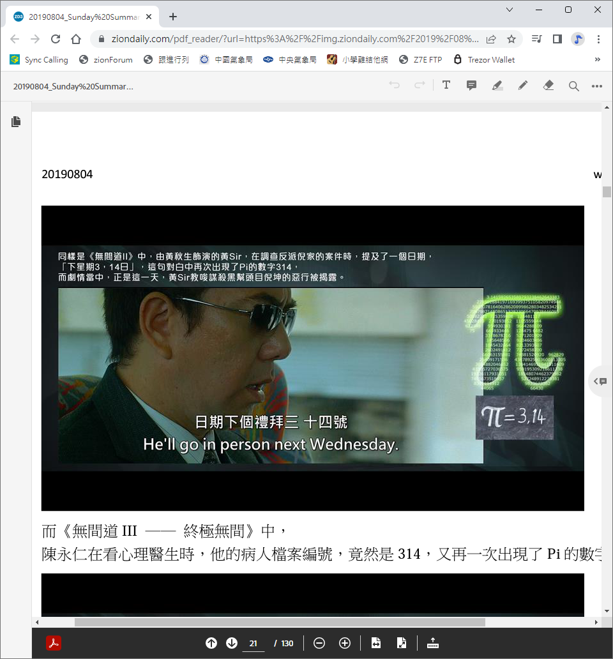The width and height of the screenshot is (613, 659).
Task: Toggle the browser side panel
Action: click(557, 39)
